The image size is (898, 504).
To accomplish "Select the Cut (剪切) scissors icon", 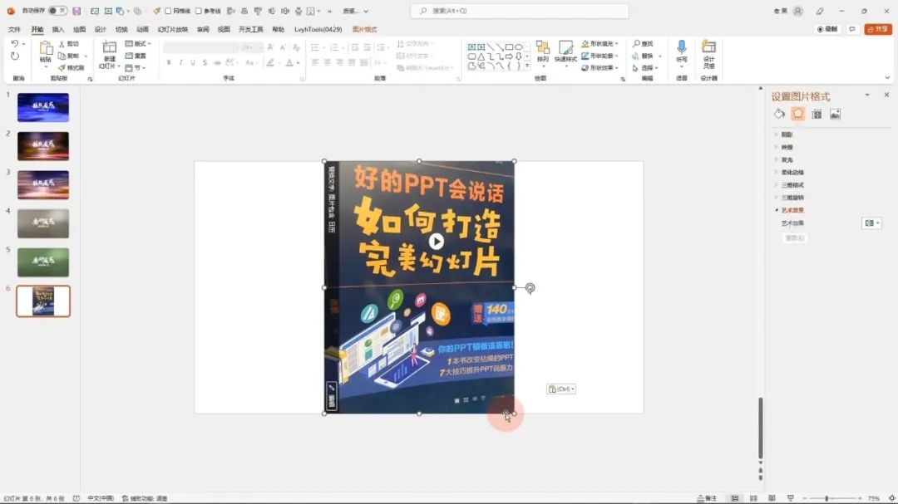I will coord(62,44).
